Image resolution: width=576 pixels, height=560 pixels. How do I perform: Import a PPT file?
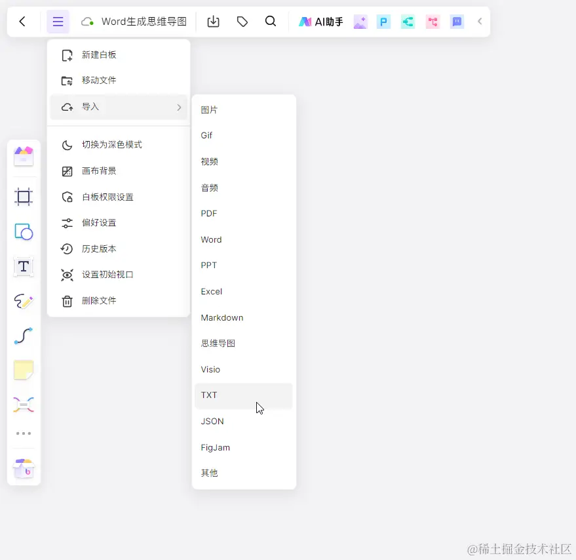pyautogui.click(x=244, y=266)
